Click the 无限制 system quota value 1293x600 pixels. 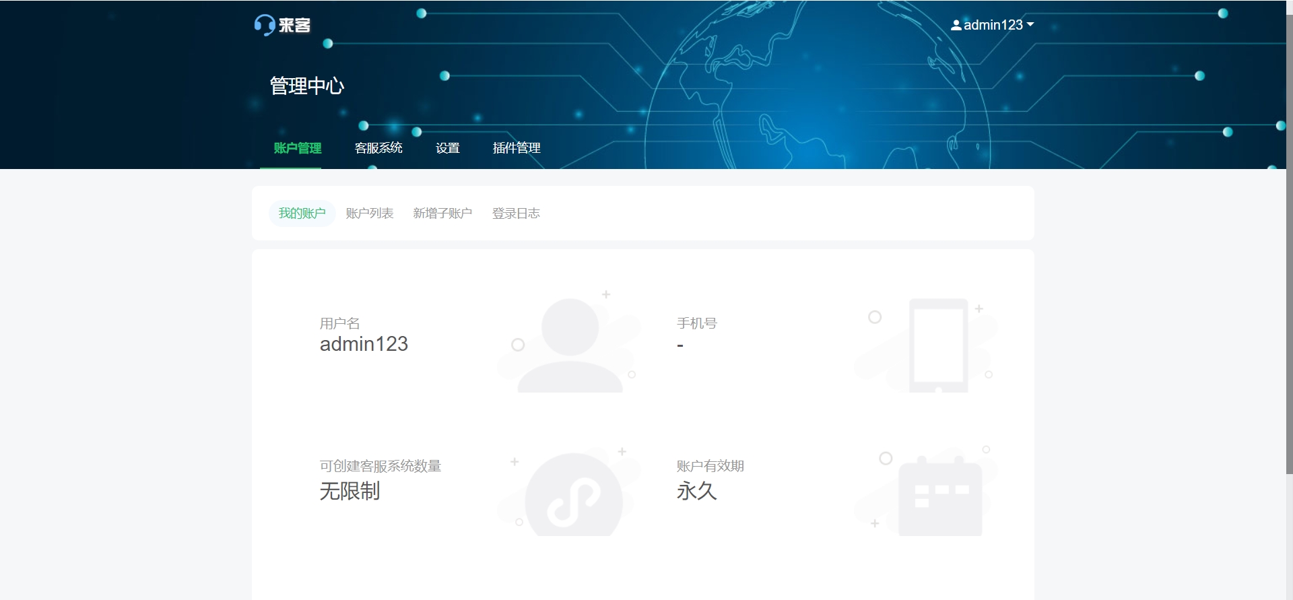coord(350,491)
